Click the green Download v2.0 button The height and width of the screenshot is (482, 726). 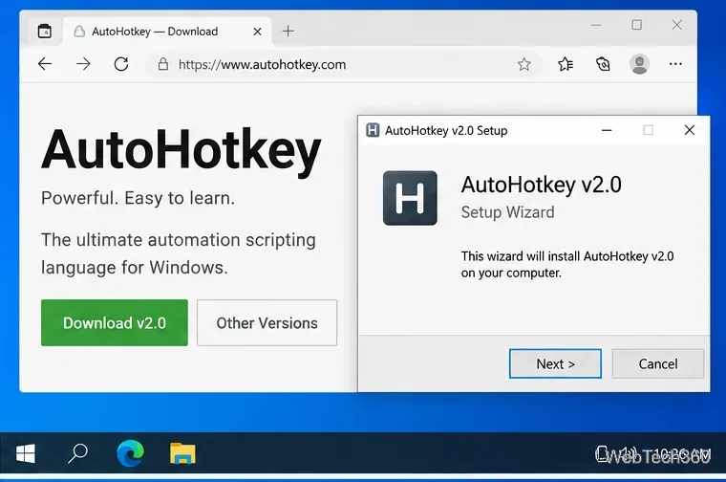pos(115,322)
